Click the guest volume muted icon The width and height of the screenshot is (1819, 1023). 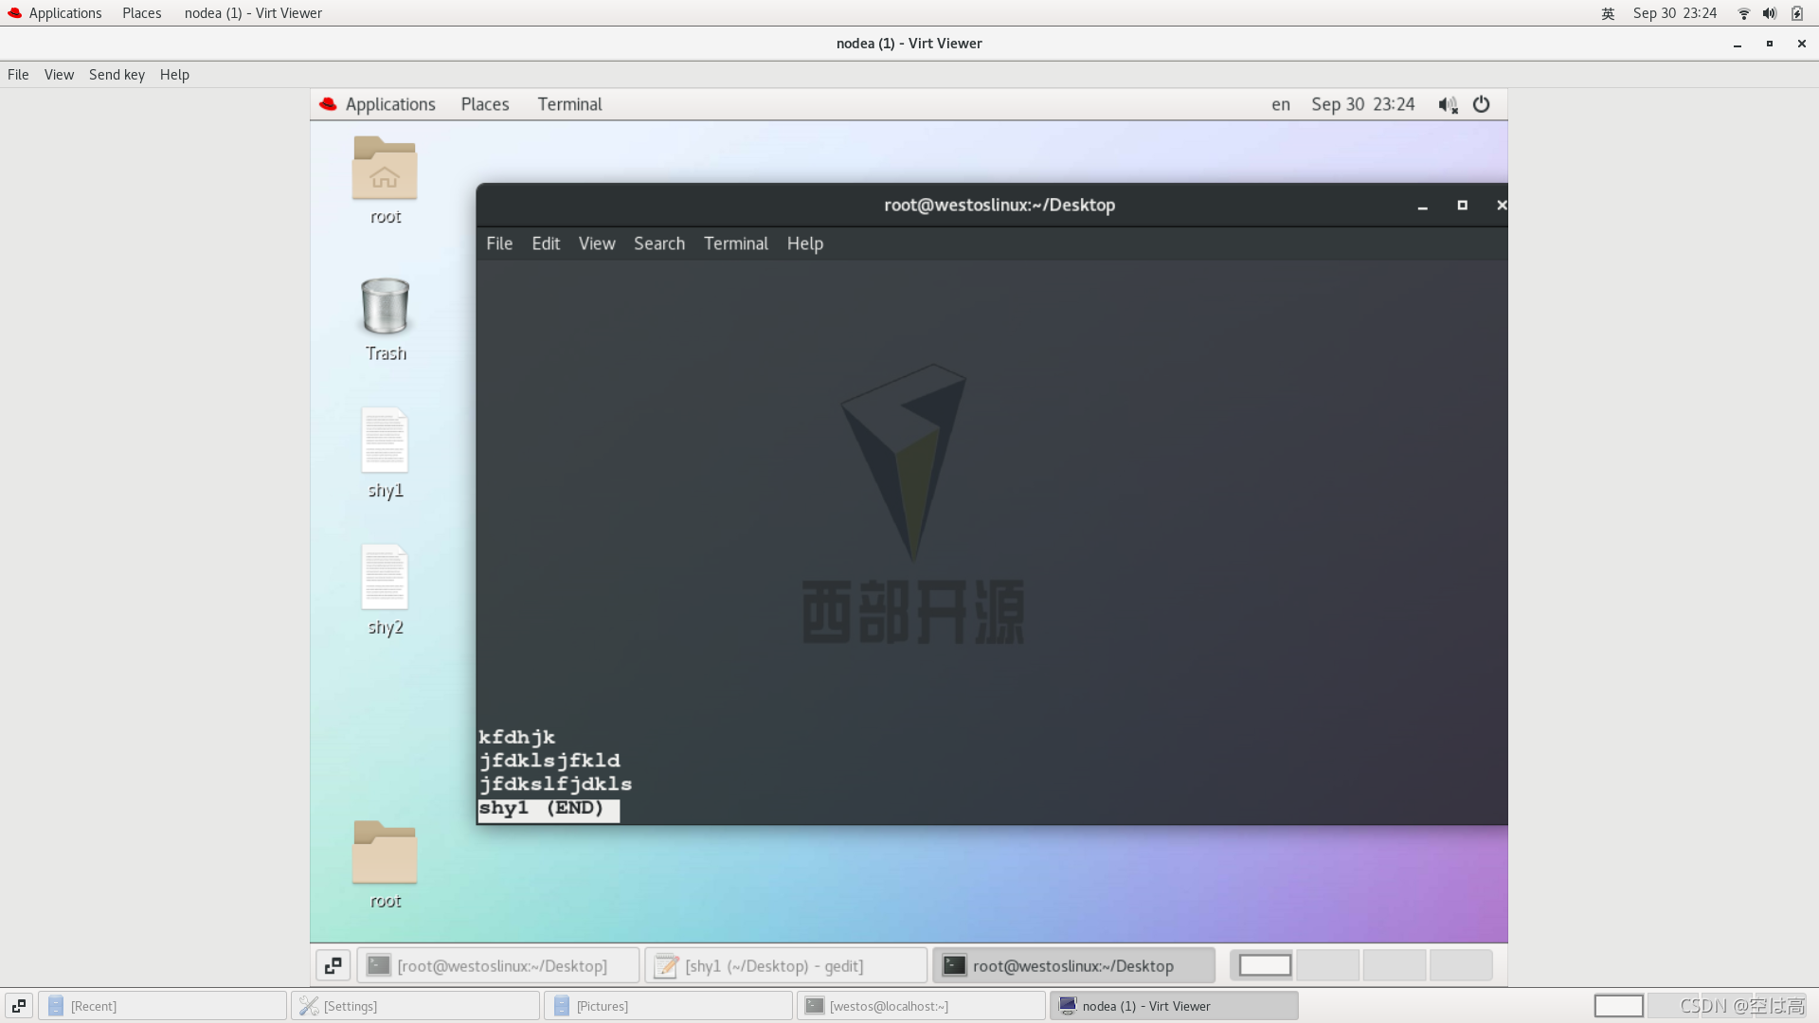pos(1448,105)
